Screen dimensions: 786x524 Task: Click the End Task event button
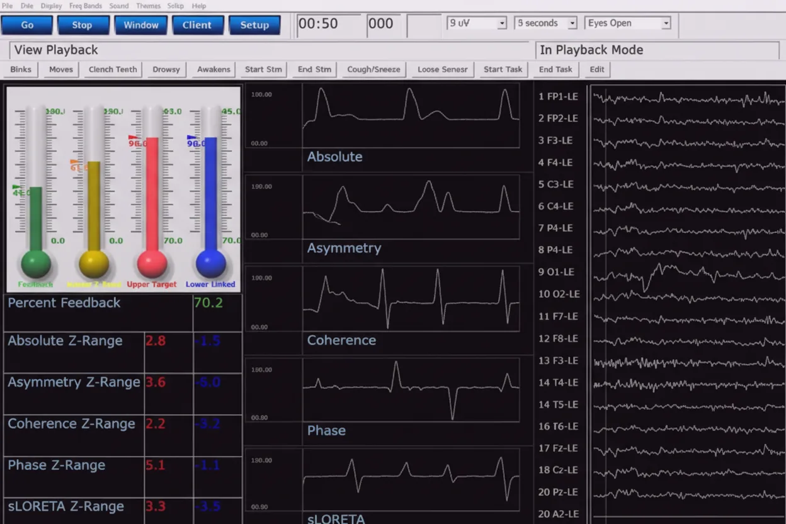click(x=555, y=69)
